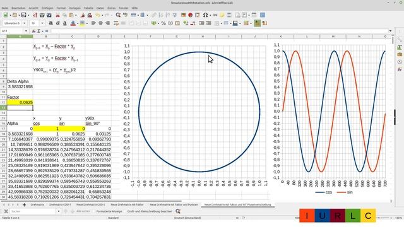Click the Find and Replace icon in find bar
This screenshot has width=404, height=227.
(x=178, y=211)
